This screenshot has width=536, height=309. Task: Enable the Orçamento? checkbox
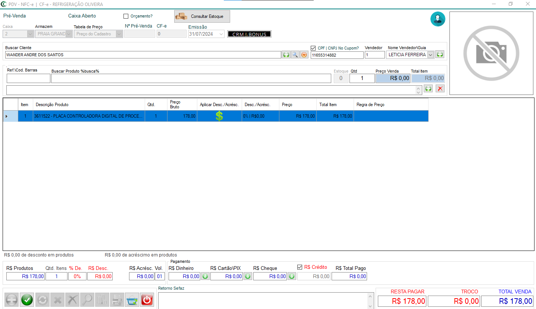126,16
